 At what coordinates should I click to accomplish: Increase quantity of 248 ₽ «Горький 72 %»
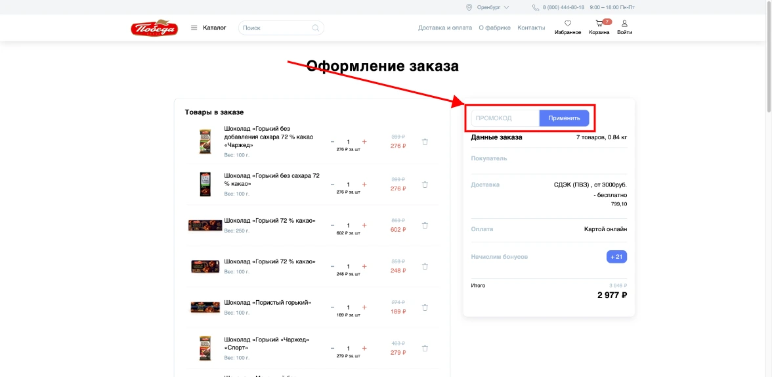(364, 267)
